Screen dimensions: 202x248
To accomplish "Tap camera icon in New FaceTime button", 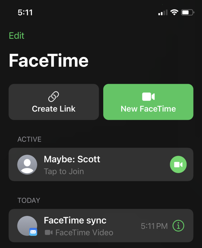I will point(148,97).
